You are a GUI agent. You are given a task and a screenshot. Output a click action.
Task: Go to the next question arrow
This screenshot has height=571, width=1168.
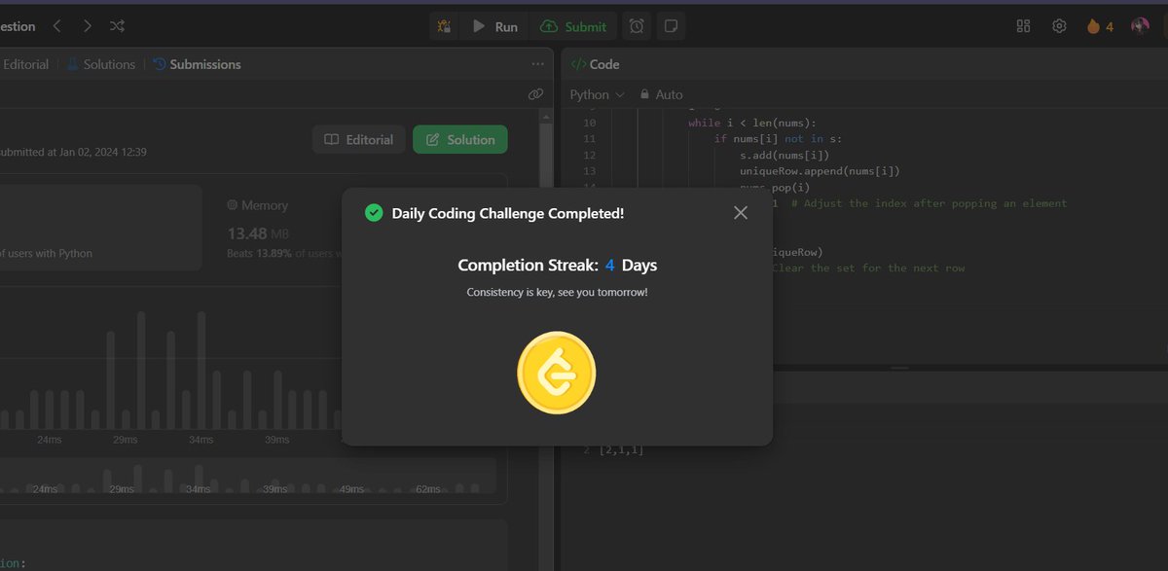tap(88, 26)
